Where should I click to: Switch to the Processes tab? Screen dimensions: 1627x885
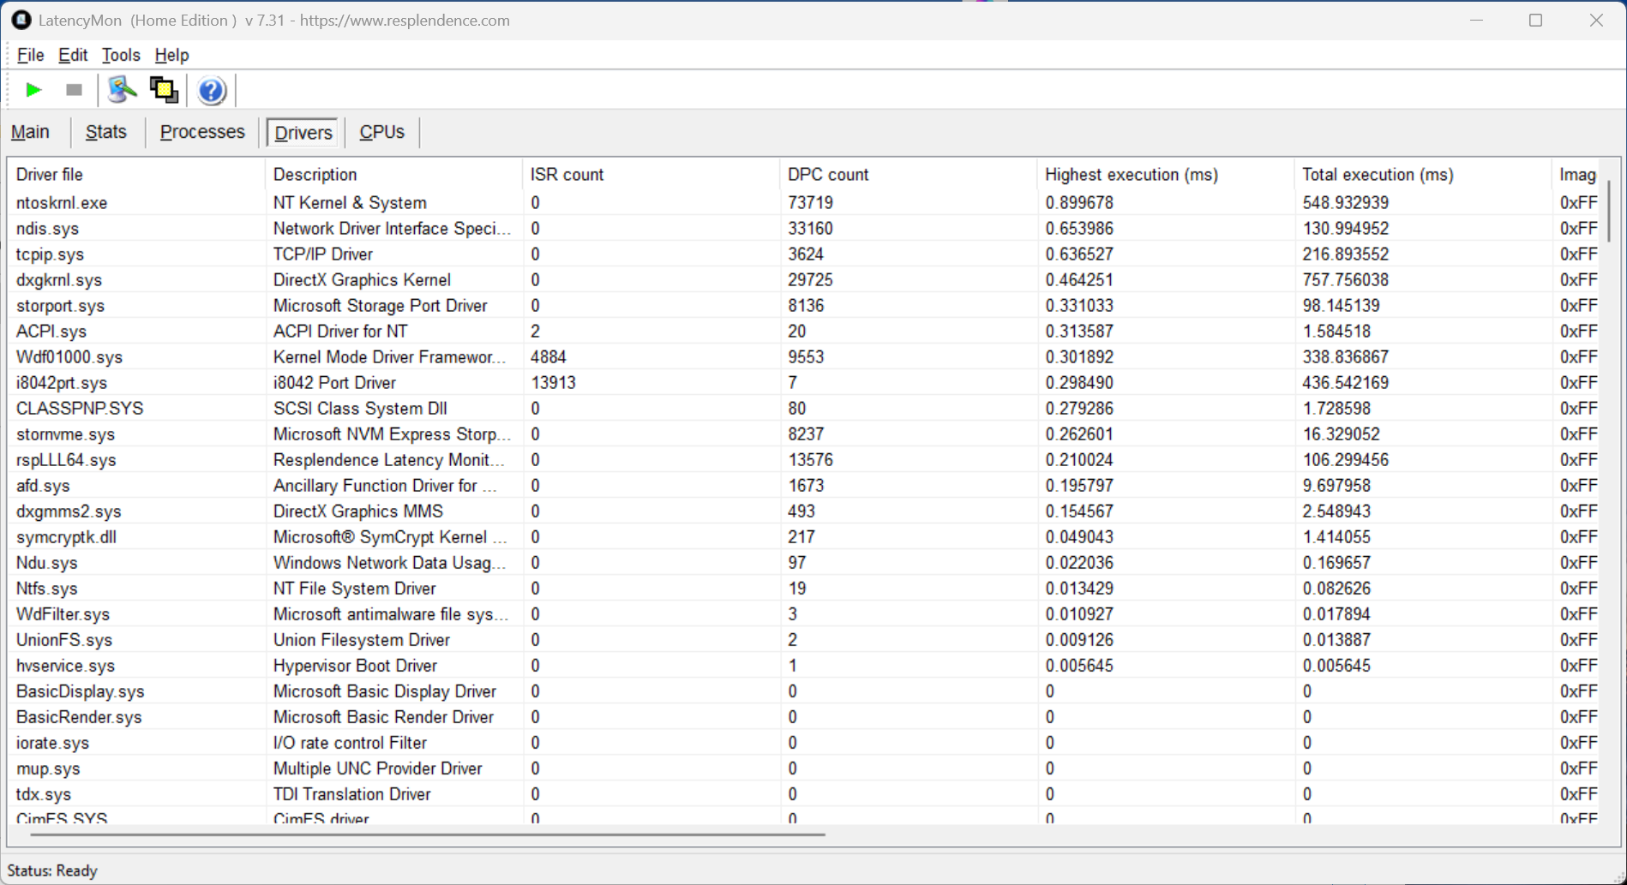(202, 132)
